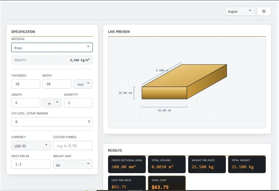Click the density value 8,500 kg/m³

(80, 60)
